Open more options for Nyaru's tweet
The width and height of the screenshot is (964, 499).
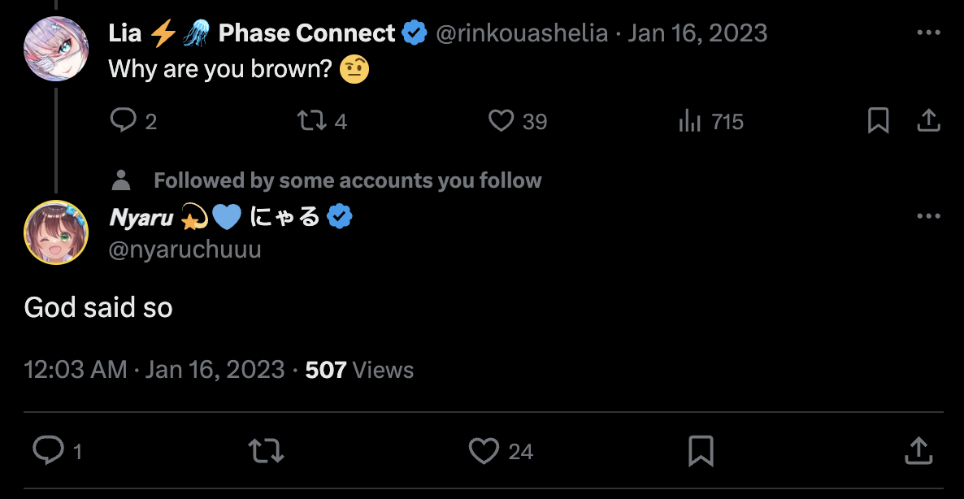pyautogui.click(x=928, y=216)
